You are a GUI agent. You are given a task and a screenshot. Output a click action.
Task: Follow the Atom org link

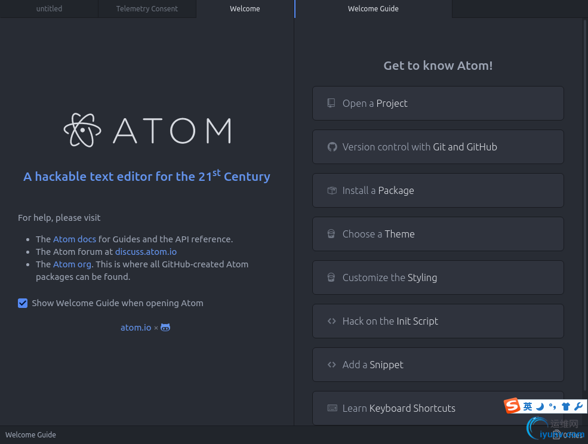pos(72,264)
